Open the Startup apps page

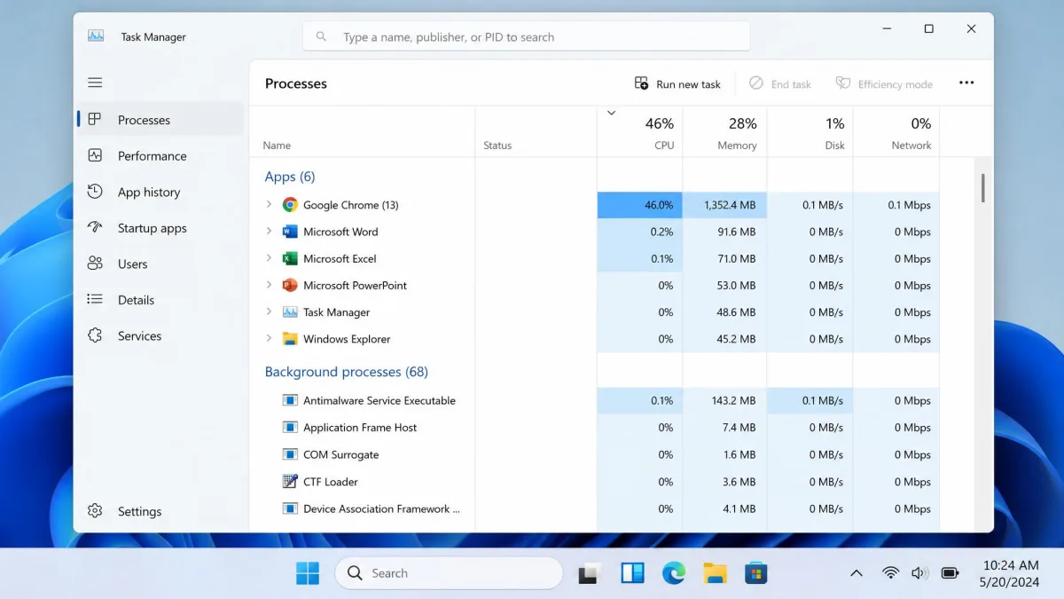[160, 228]
